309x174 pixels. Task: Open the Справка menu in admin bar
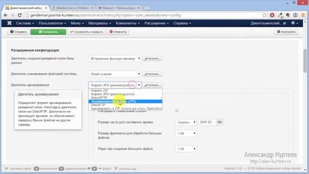pyautogui.click(x=182, y=23)
